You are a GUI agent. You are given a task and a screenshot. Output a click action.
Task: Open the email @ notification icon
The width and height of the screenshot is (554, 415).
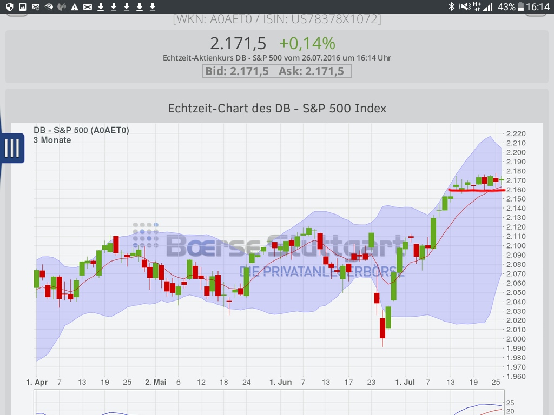click(x=36, y=6)
